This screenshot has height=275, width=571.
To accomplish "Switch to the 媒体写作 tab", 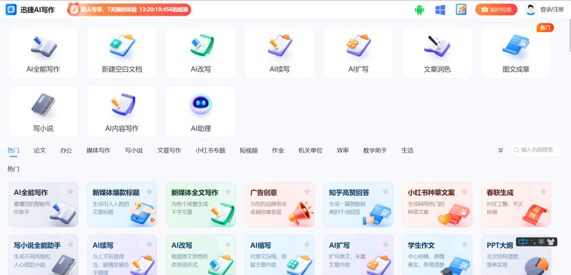I will (x=98, y=150).
